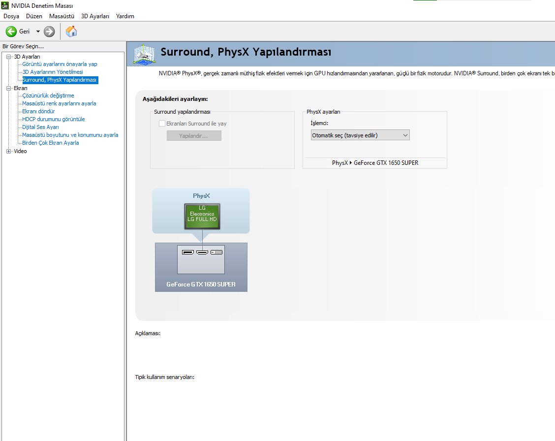This screenshot has height=441, width=555.
Task: Open 'Görüntü ayarlarını önayarla yap' link
Action: click(60, 64)
